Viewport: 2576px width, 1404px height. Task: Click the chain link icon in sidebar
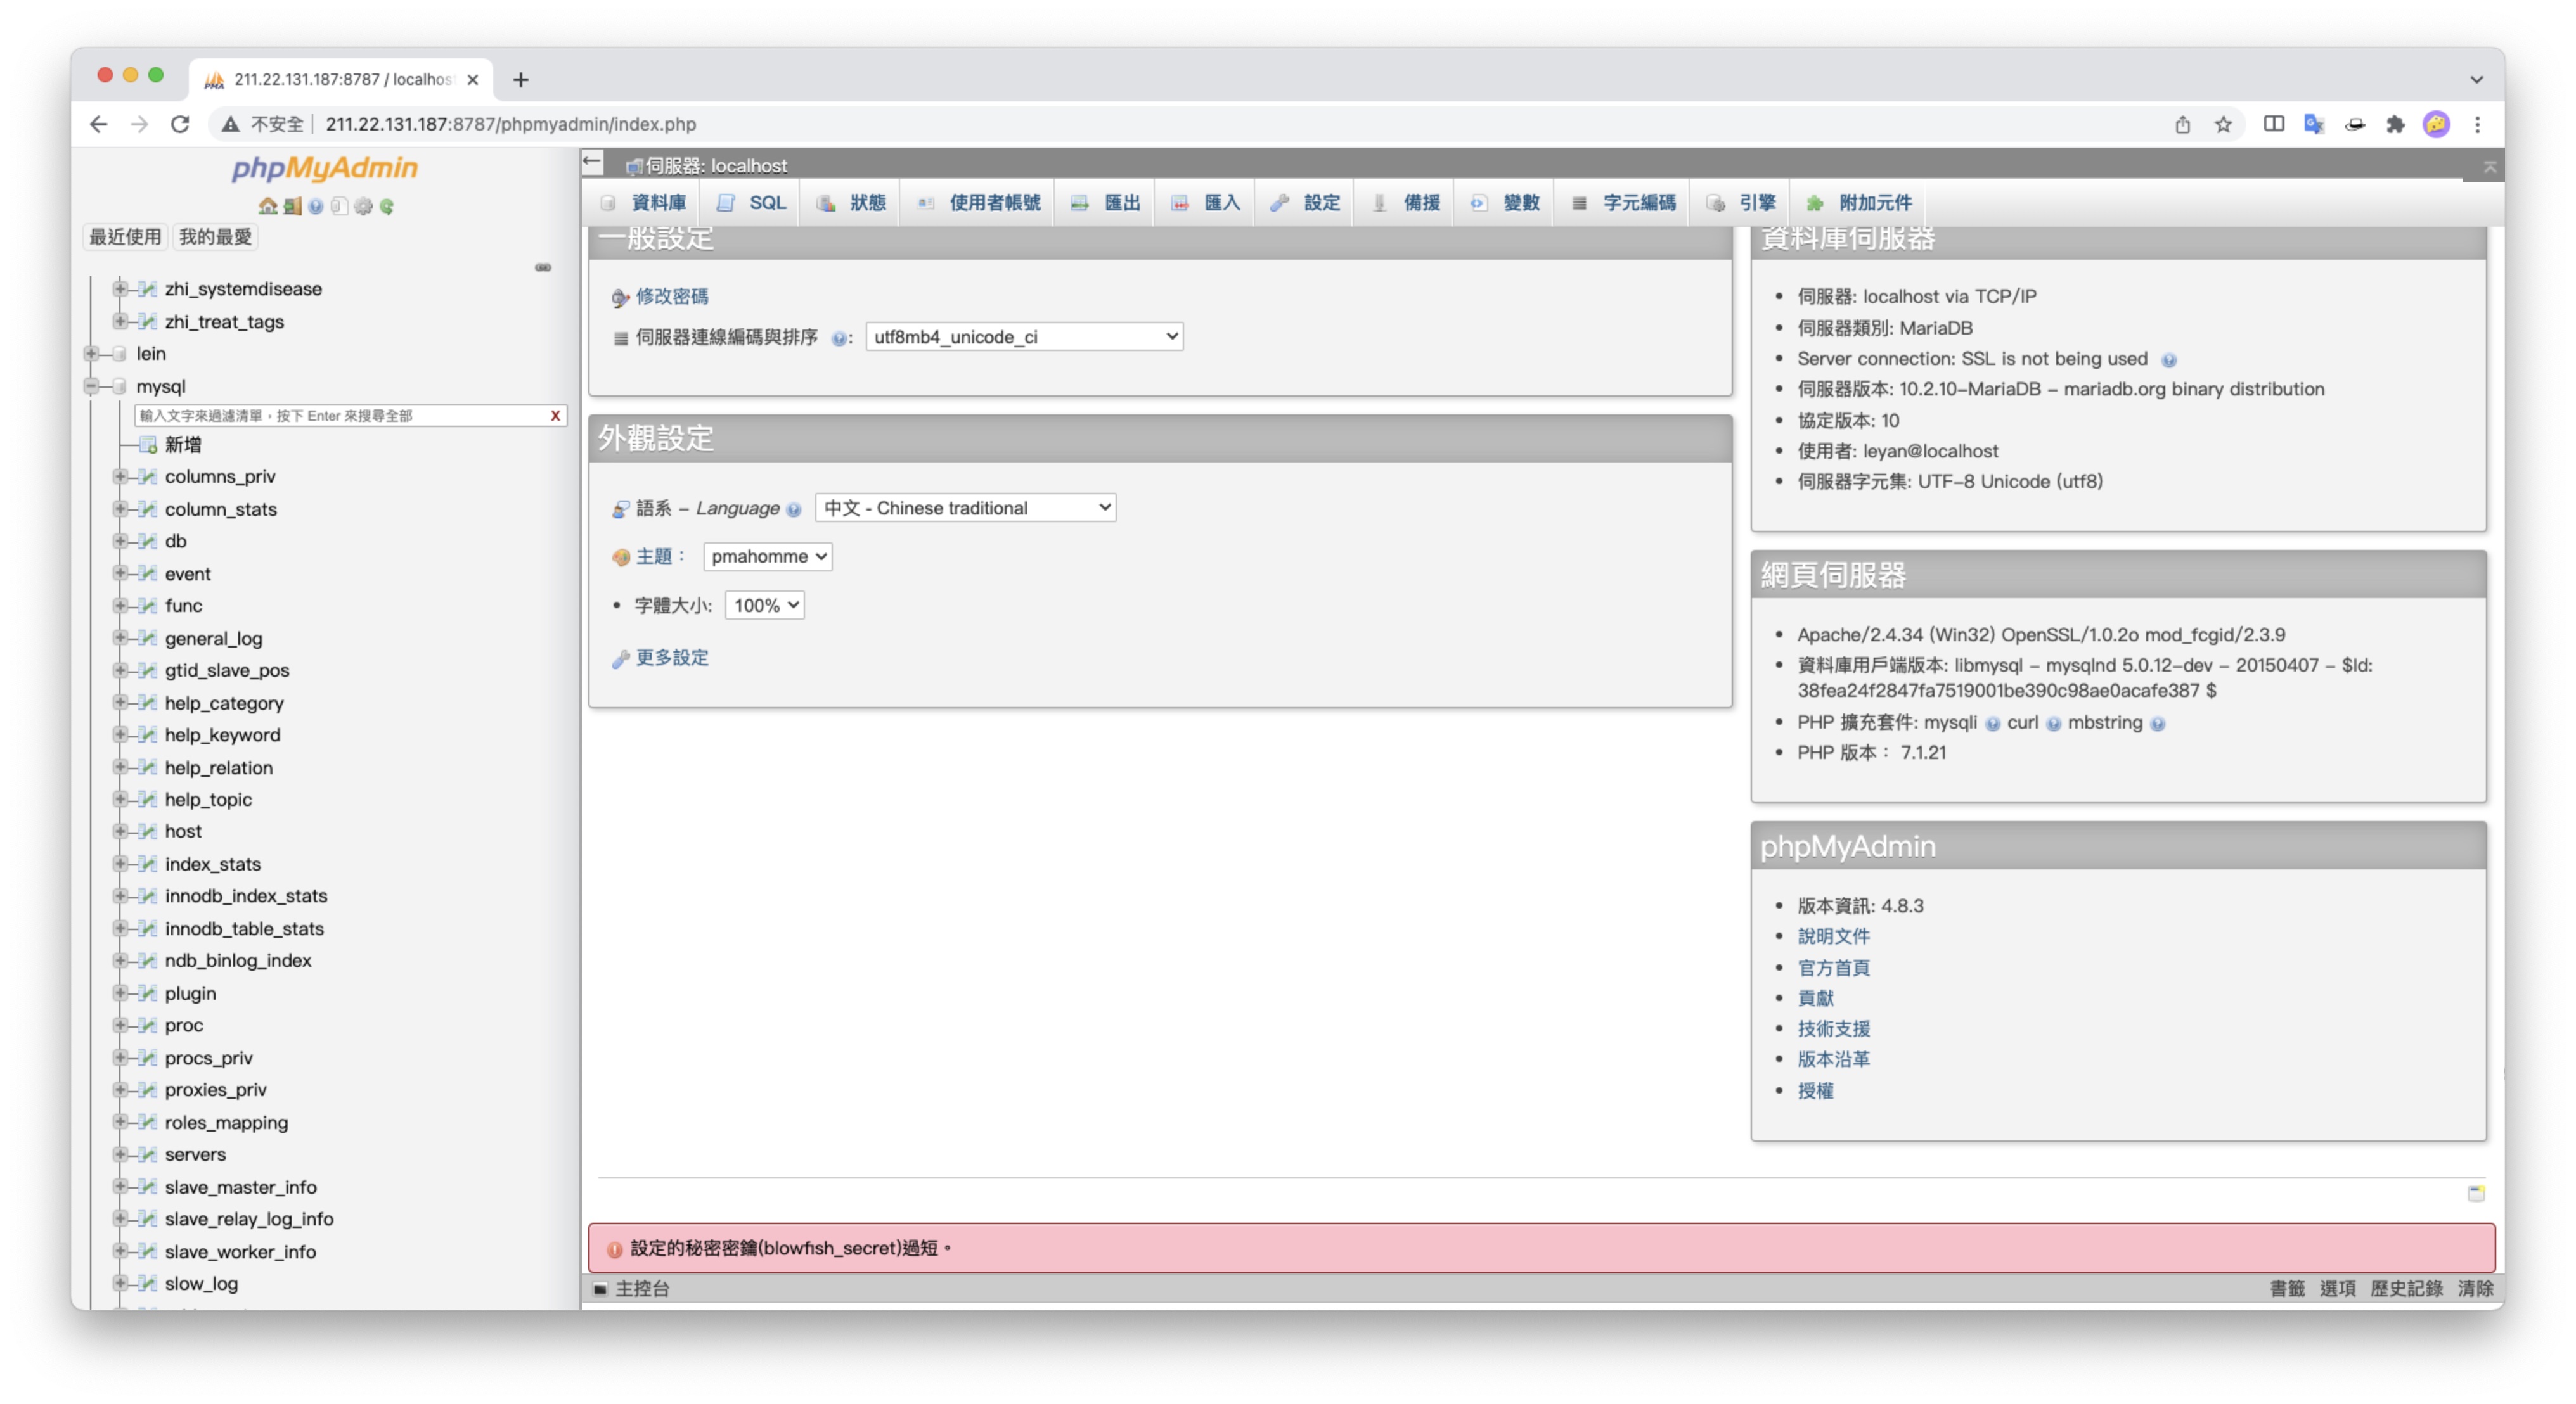tap(543, 267)
